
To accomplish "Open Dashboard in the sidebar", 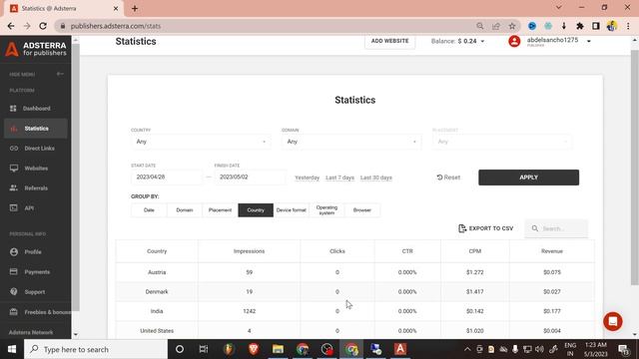I will click(x=36, y=109).
